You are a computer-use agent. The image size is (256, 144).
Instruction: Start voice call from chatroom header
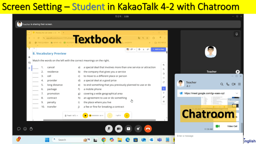(227, 84)
